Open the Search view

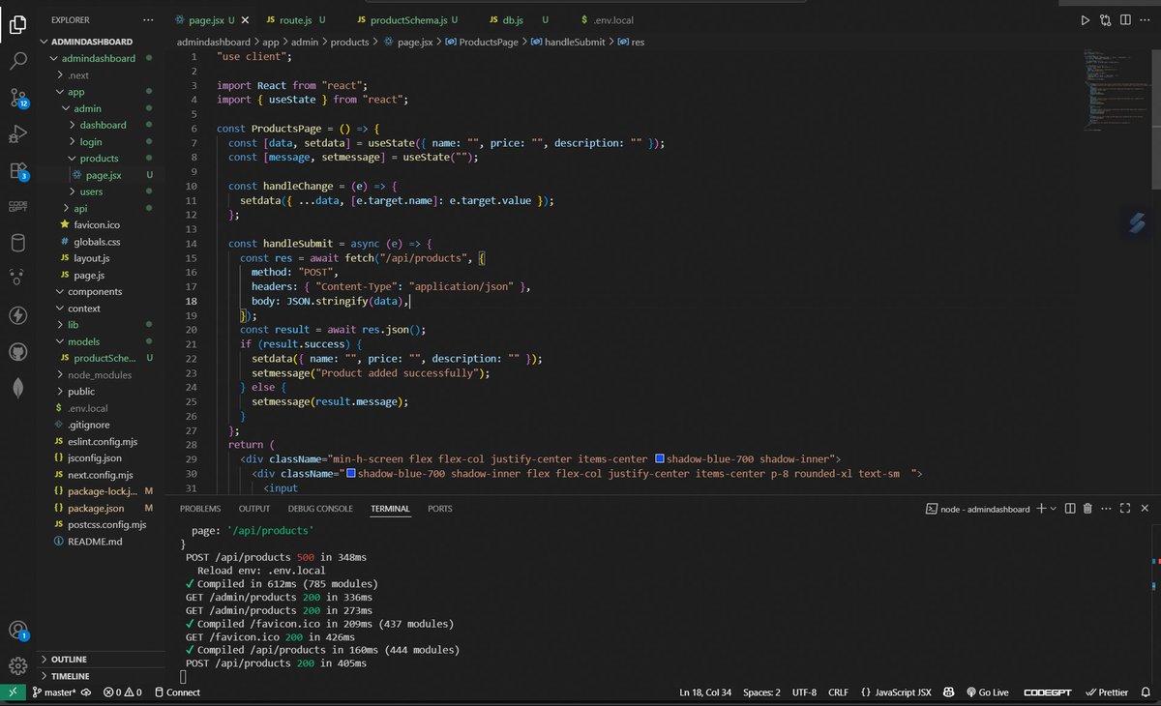point(17,61)
